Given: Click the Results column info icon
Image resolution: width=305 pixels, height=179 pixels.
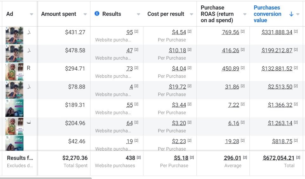Looking at the screenshot, I should pos(97,14).
